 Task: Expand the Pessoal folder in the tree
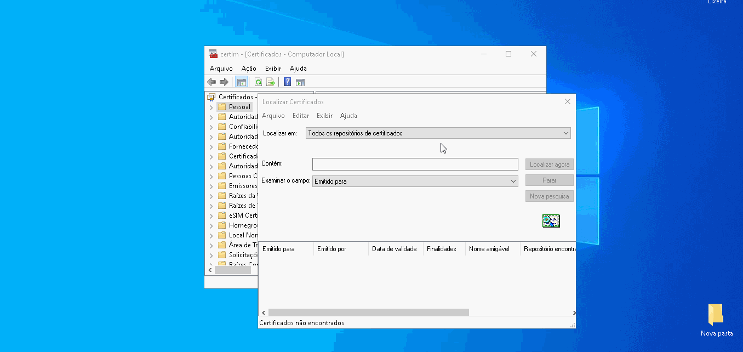click(x=212, y=107)
